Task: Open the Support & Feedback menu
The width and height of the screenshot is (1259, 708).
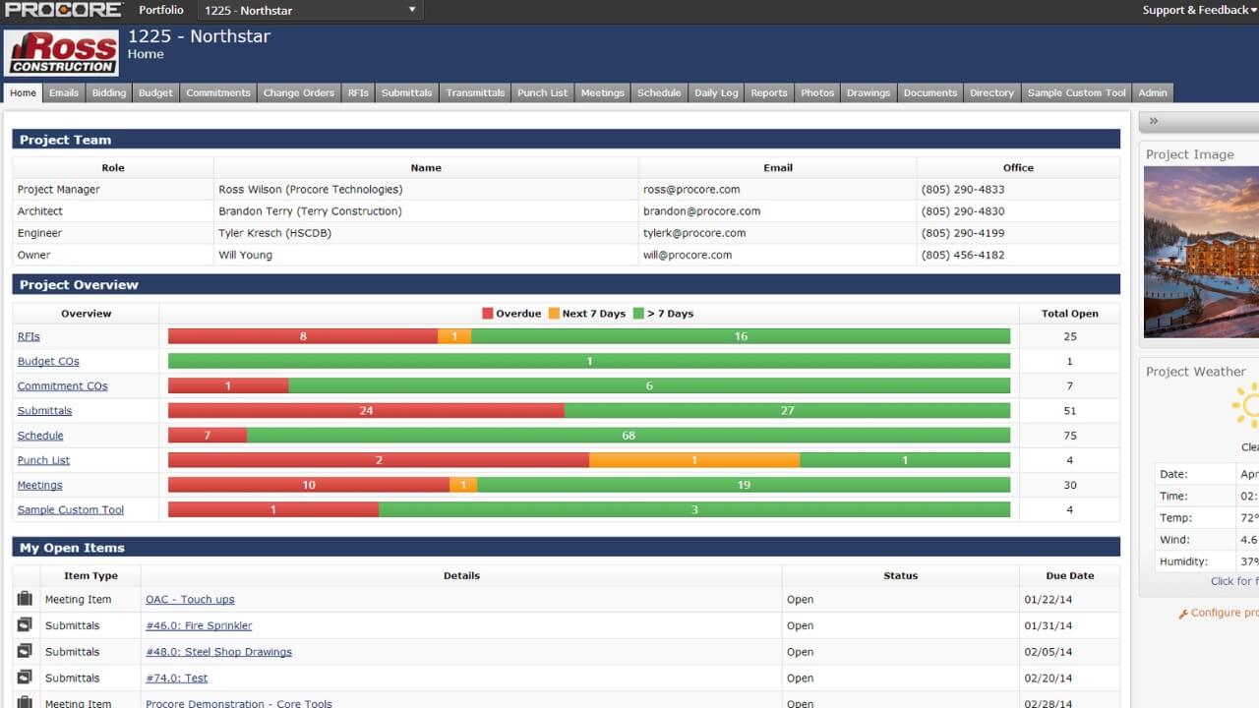Action: click(1200, 10)
